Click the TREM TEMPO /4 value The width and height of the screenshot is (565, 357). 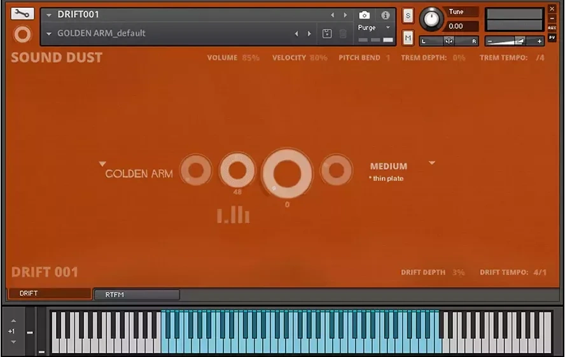pyautogui.click(x=540, y=58)
